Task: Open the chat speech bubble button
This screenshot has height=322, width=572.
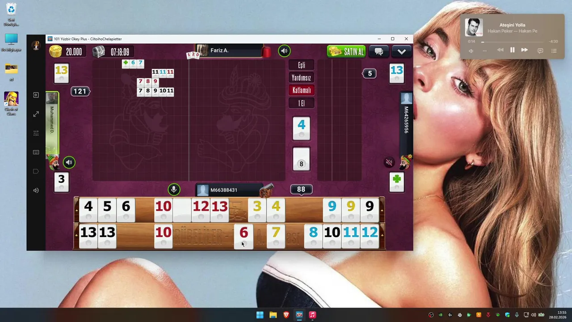Action: click(x=379, y=51)
